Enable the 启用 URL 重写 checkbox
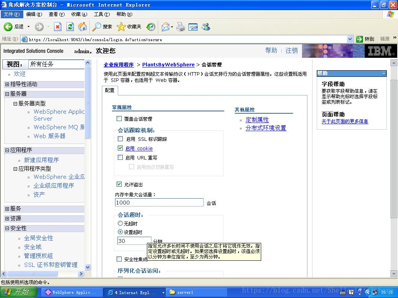This screenshot has width=398, height=298. (120, 158)
